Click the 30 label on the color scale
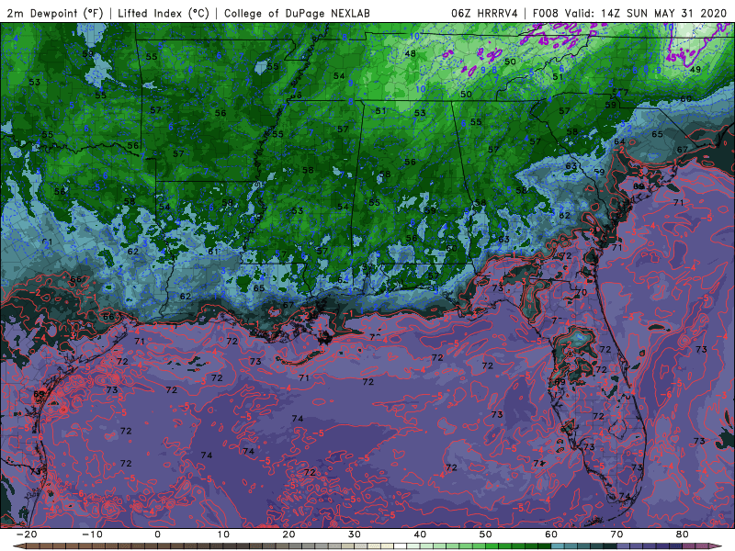The width and height of the screenshot is (735, 551). [355, 534]
